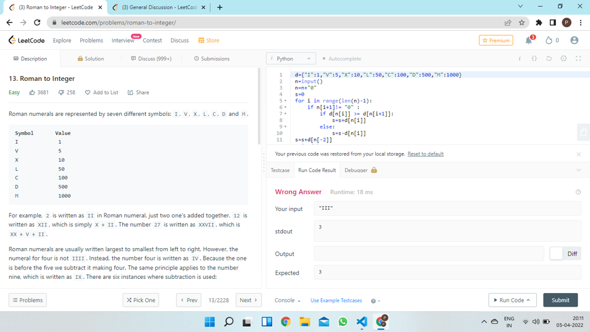Open the user profile avatar menu
Image resolution: width=590 pixels, height=332 pixels.
(x=574, y=40)
